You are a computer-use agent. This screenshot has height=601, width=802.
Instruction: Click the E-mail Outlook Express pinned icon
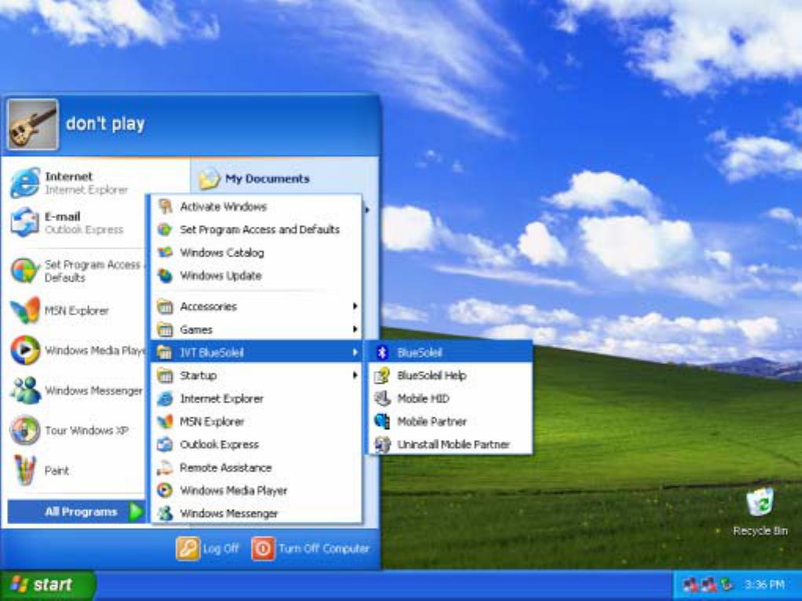tap(24, 222)
